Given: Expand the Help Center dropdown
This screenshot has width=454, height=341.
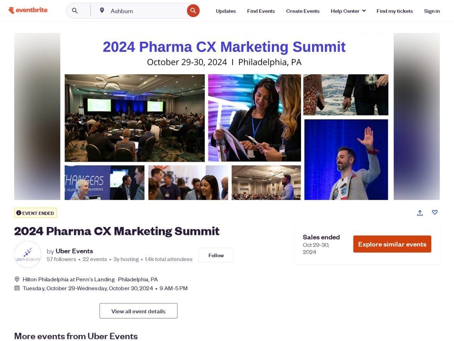Looking at the screenshot, I should point(348,11).
